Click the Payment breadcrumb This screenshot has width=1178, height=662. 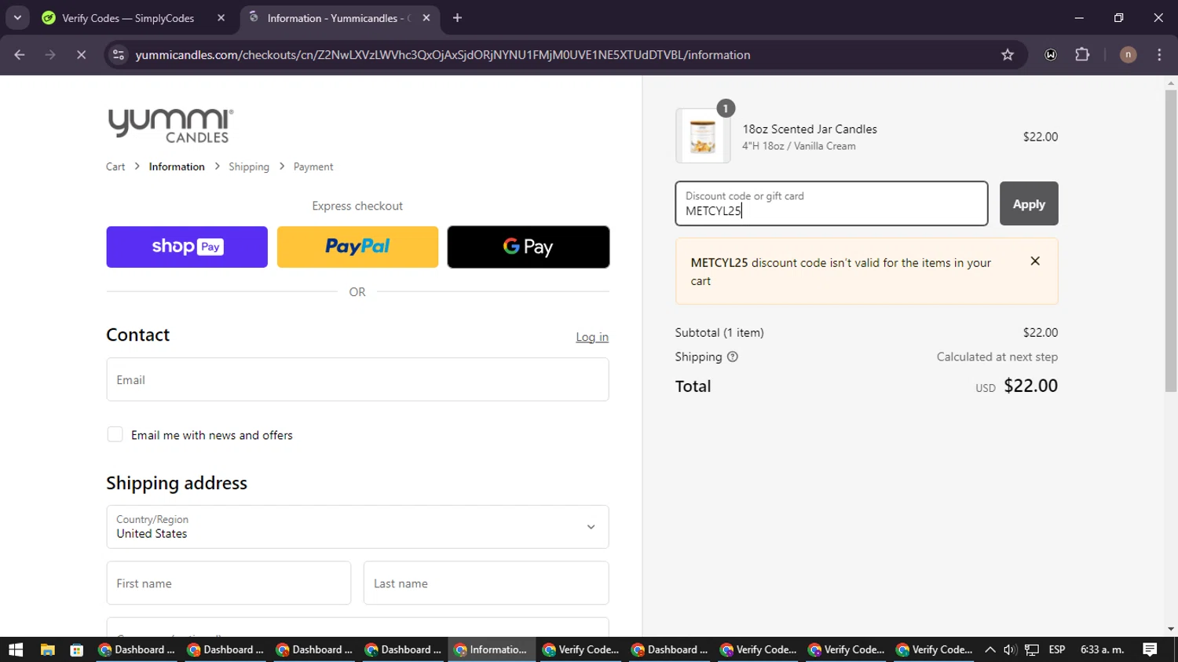point(313,166)
